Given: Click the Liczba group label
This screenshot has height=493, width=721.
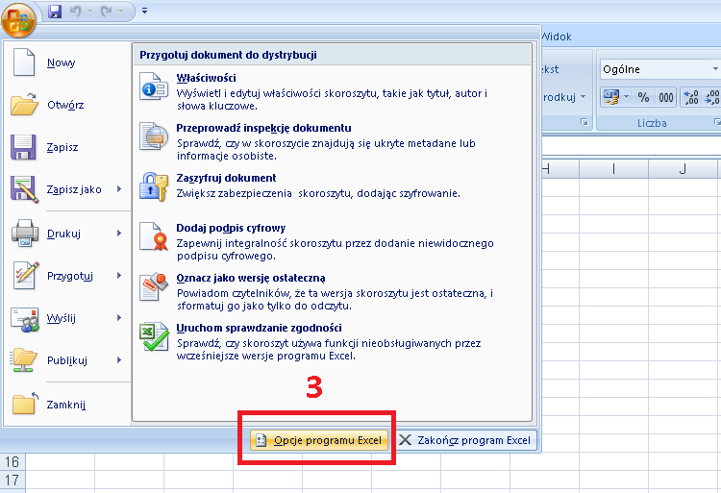Looking at the screenshot, I should (652, 123).
